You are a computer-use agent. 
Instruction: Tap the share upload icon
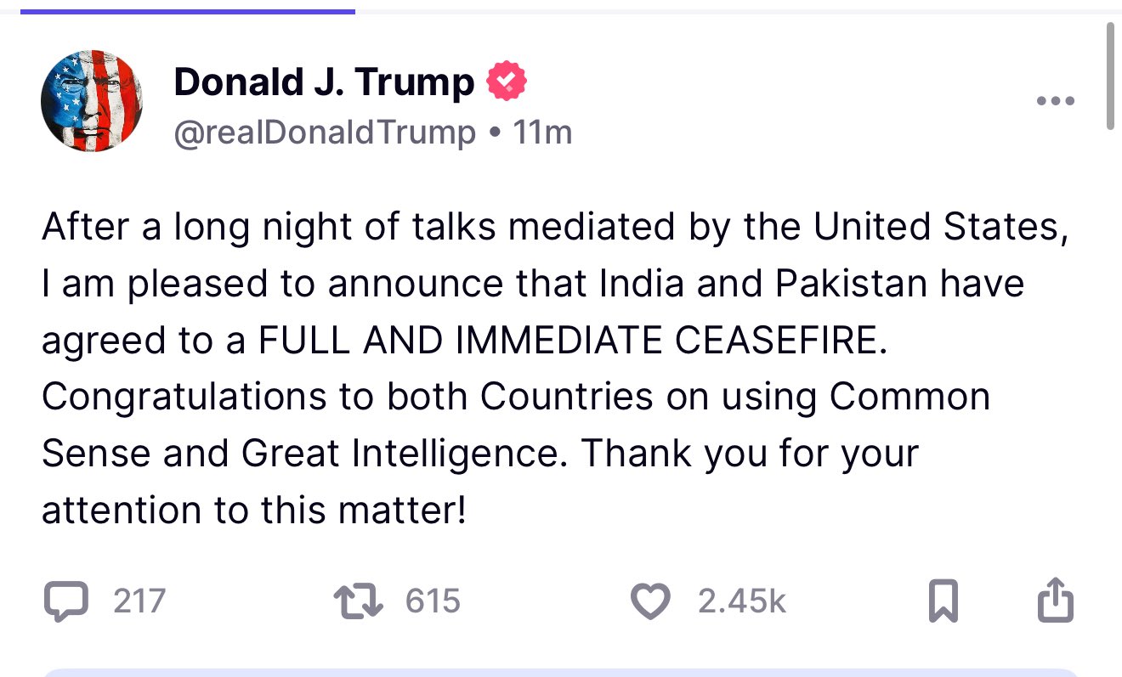click(x=1057, y=601)
